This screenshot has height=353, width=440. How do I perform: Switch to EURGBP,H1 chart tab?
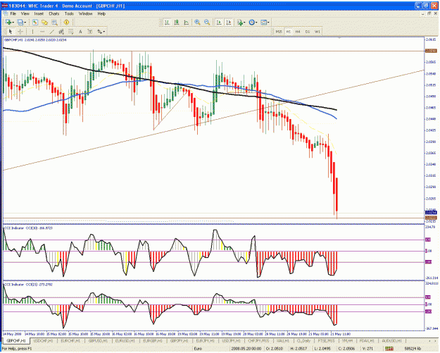tap(152, 341)
